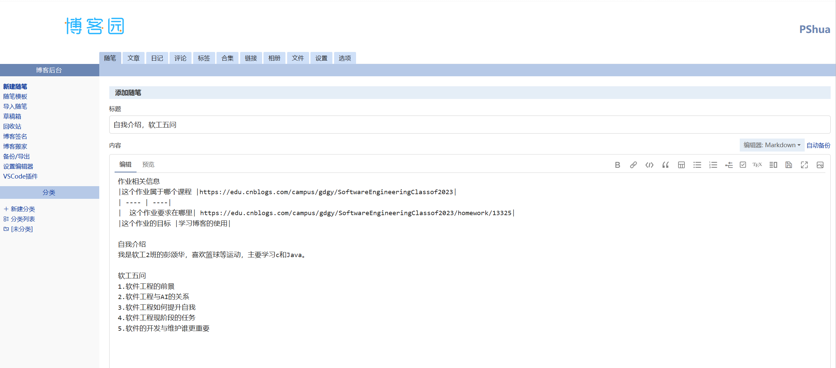Toggle fullscreen editor mode
Viewport: 836px width, 368px height.
804,165
